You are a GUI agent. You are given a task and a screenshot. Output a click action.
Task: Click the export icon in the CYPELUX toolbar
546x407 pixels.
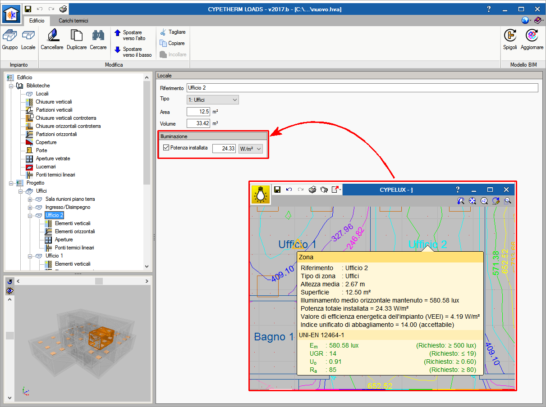tap(336, 190)
